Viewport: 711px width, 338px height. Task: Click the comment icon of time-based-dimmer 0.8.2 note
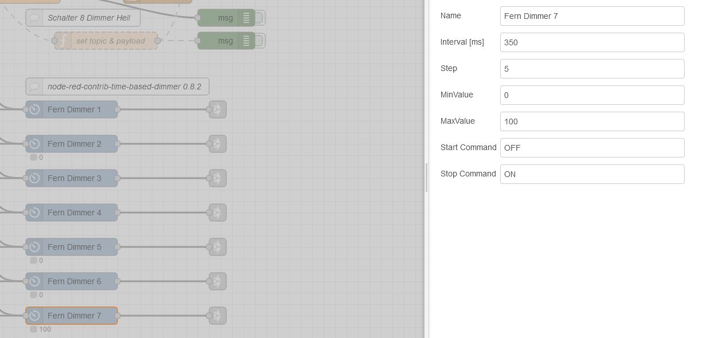click(34, 87)
